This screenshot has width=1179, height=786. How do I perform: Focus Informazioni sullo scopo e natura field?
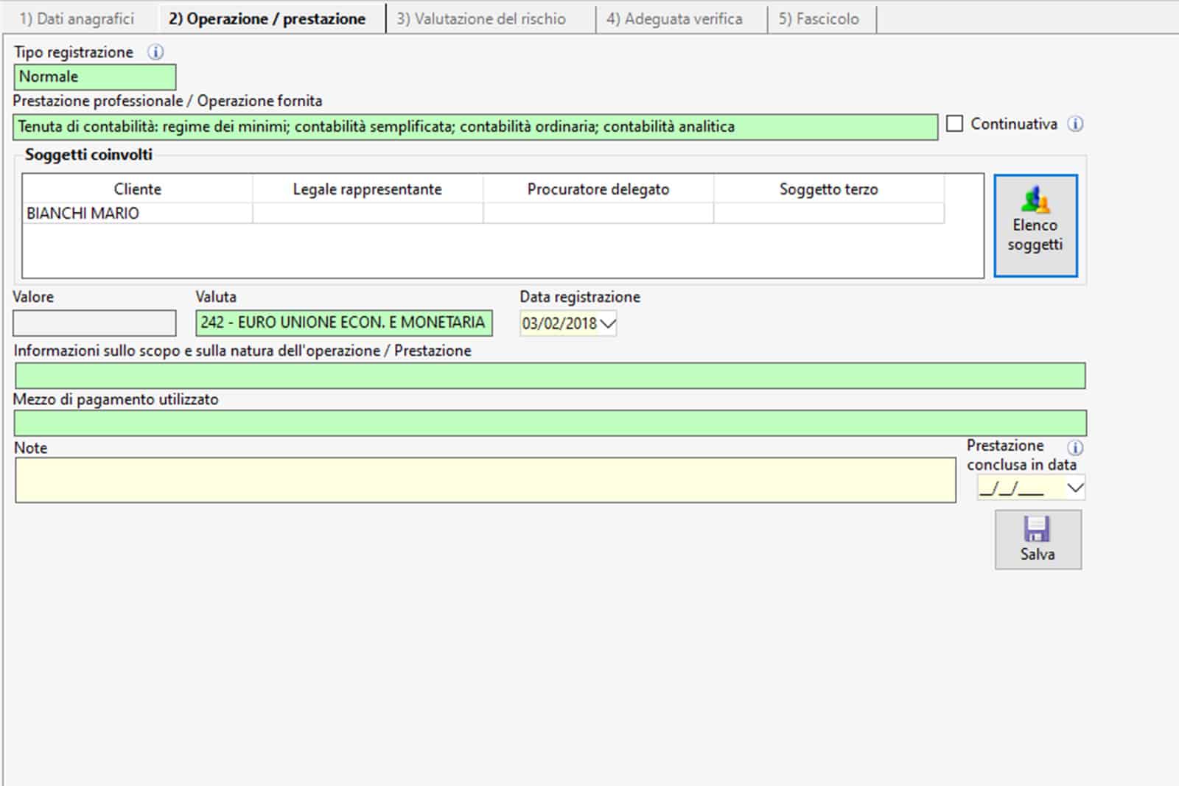(x=550, y=376)
